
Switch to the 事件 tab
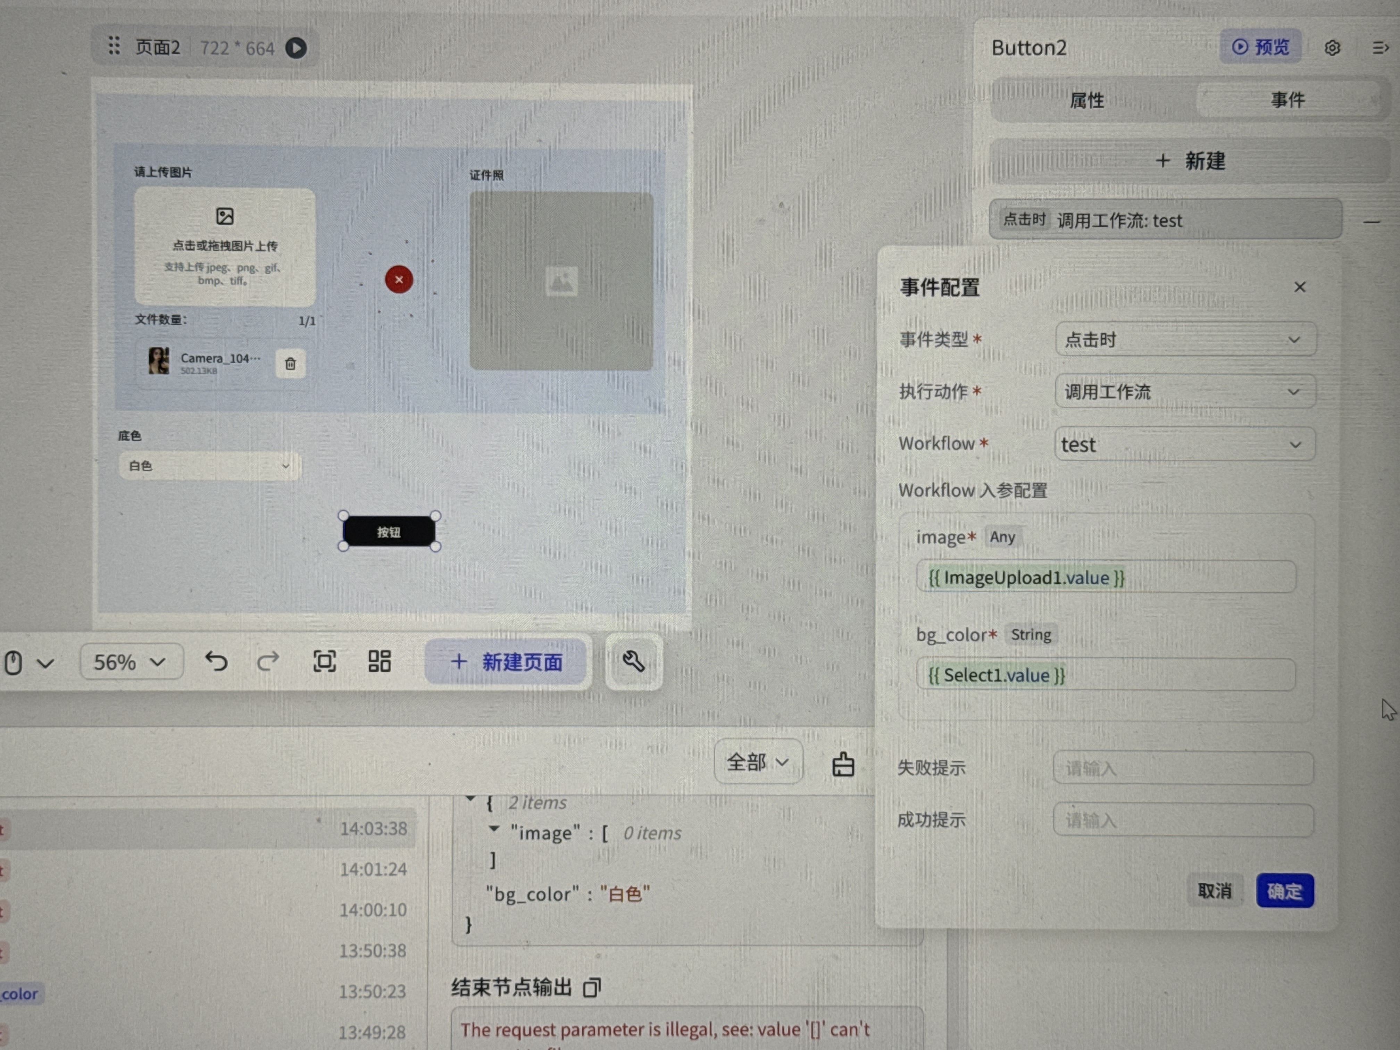[1287, 100]
